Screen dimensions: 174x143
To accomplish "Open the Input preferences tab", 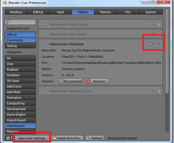I will point(60,12).
